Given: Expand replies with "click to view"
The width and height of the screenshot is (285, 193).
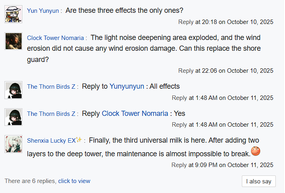Looking at the screenshot, I should [x=74, y=181].
